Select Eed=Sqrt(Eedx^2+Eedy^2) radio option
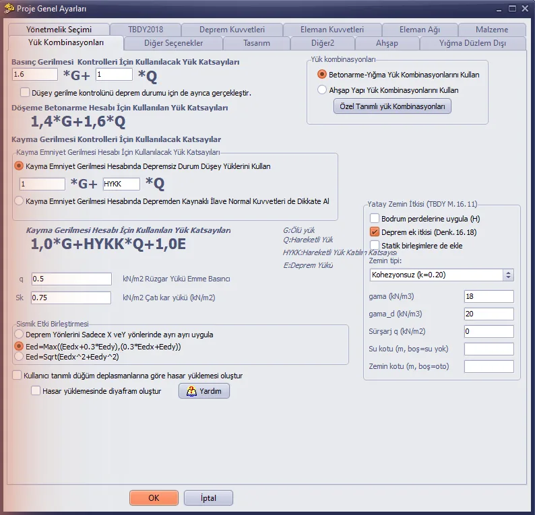The height and width of the screenshot is (515, 535). [x=19, y=357]
